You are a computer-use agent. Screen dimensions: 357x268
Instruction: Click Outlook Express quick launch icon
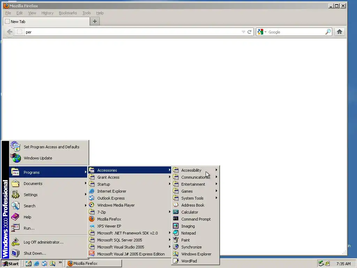[x=44, y=263]
